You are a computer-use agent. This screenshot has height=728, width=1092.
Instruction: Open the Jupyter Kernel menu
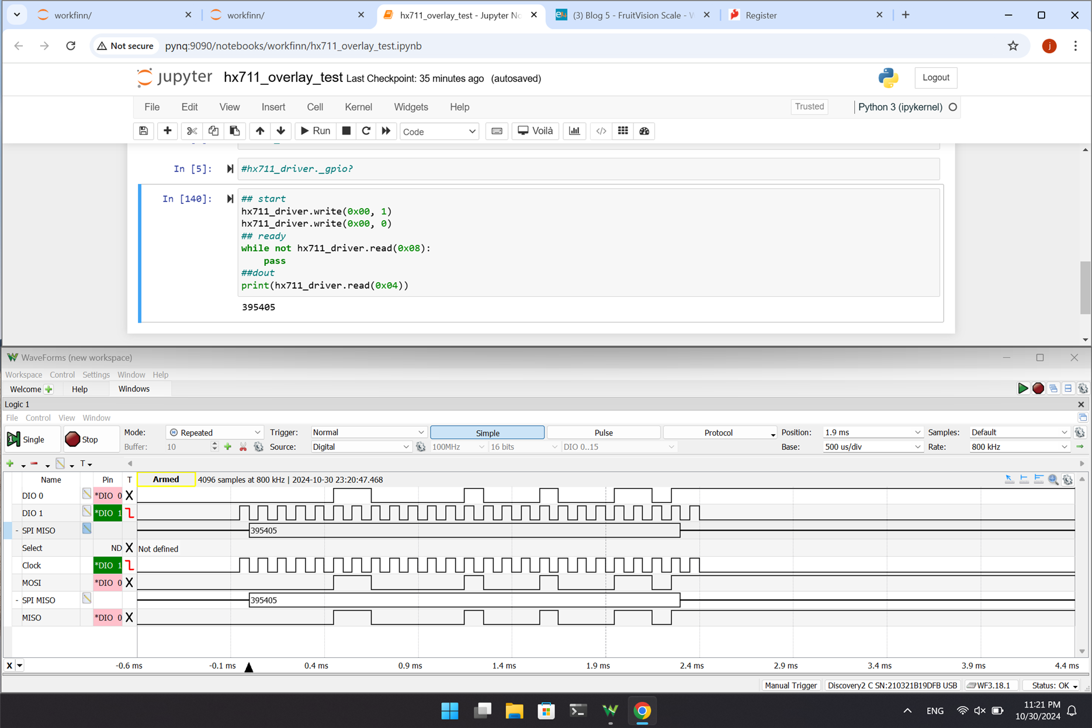358,107
